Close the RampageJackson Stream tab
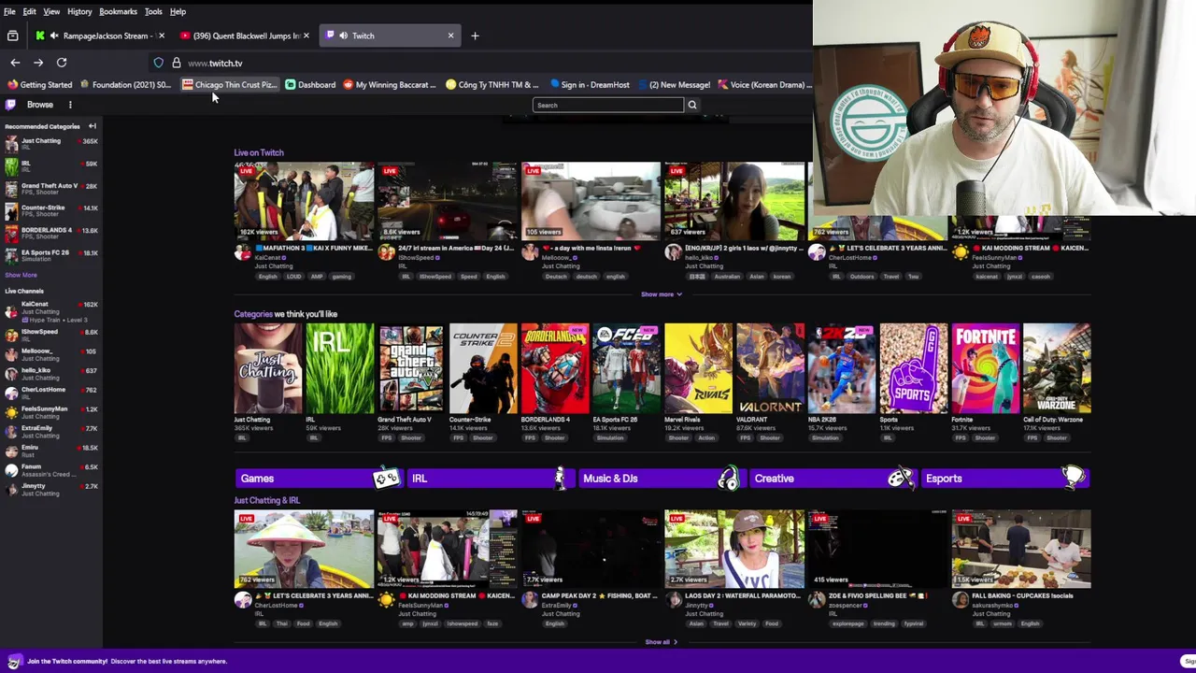The height and width of the screenshot is (673, 1196). 161,36
